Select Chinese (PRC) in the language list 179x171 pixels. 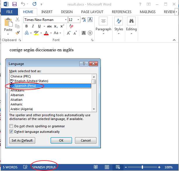point(51,76)
